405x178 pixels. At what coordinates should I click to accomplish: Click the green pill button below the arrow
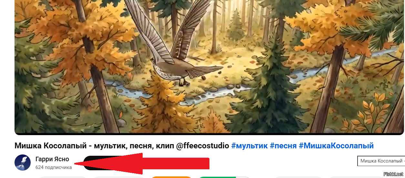[x=224, y=177]
